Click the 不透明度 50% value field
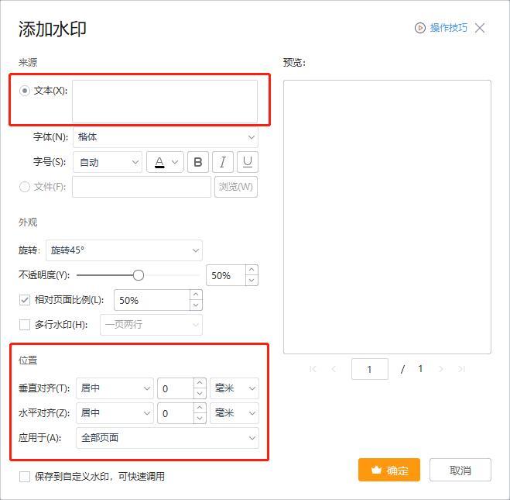 pyautogui.click(x=226, y=275)
